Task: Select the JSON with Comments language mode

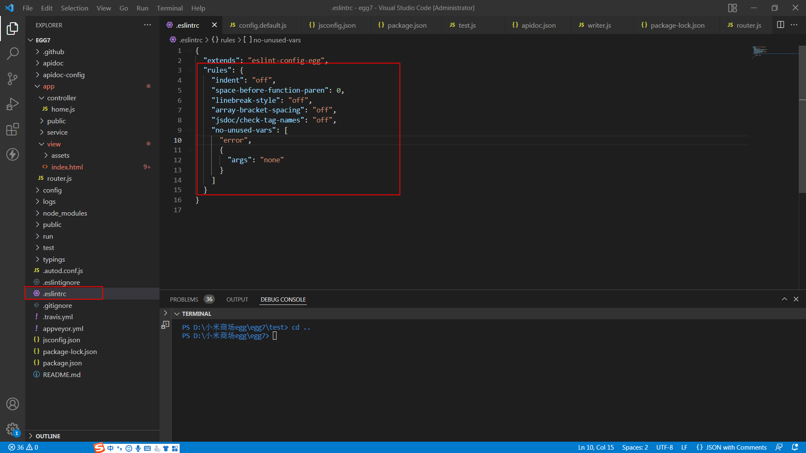Action: (x=731, y=447)
